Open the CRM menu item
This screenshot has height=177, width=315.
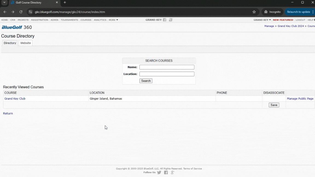click(13, 20)
